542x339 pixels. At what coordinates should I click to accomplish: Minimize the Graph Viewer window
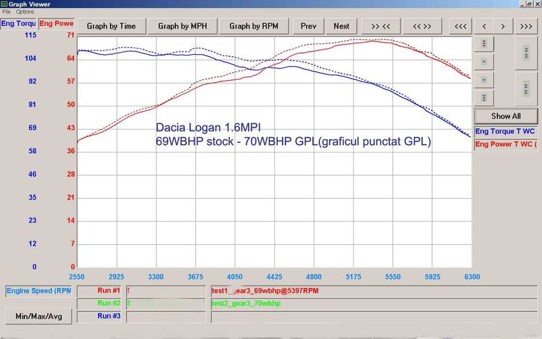pyautogui.click(x=522, y=4)
